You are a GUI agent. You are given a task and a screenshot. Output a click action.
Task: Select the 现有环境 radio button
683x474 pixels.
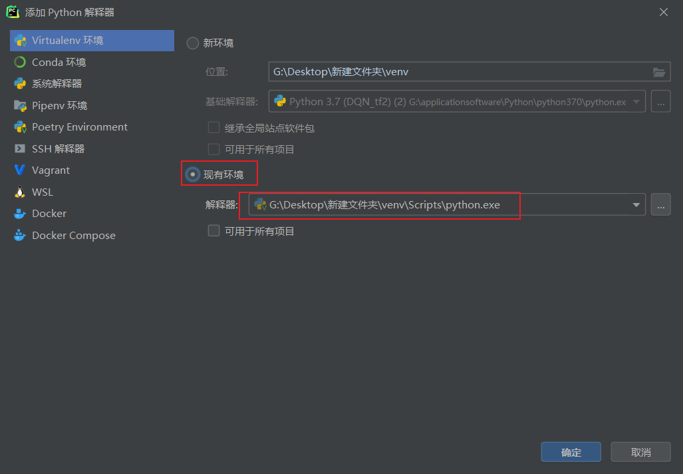point(192,173)
